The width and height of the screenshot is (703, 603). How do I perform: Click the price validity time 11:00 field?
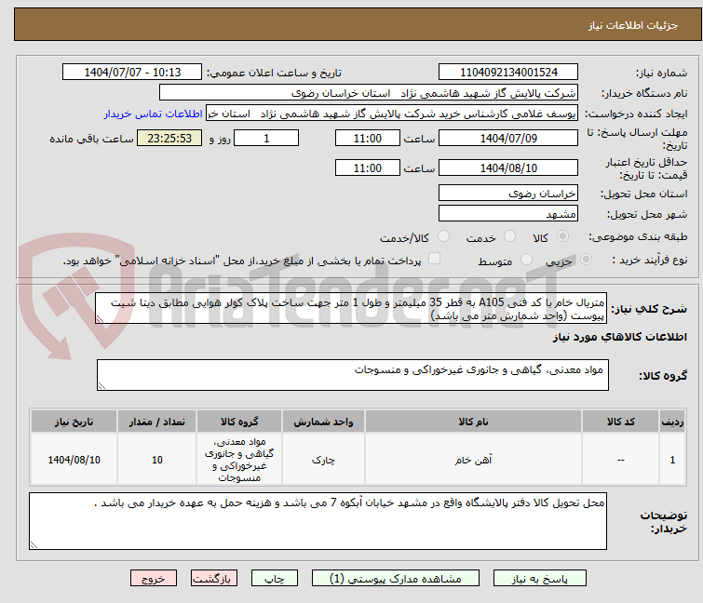[367, 167]
